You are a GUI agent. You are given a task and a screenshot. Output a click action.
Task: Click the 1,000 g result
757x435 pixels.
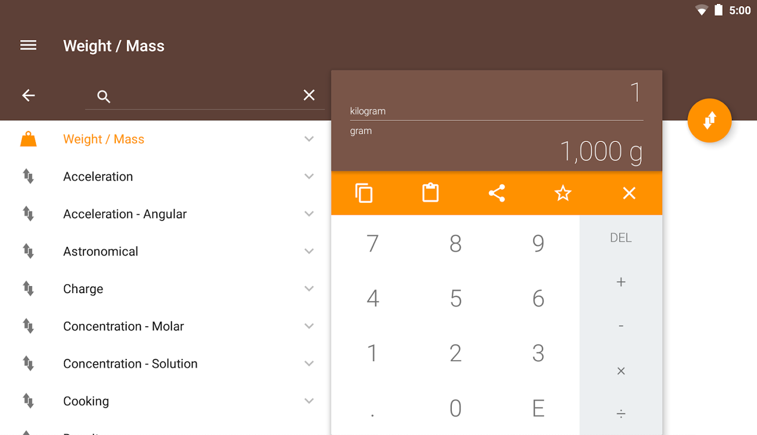(601, 151)
